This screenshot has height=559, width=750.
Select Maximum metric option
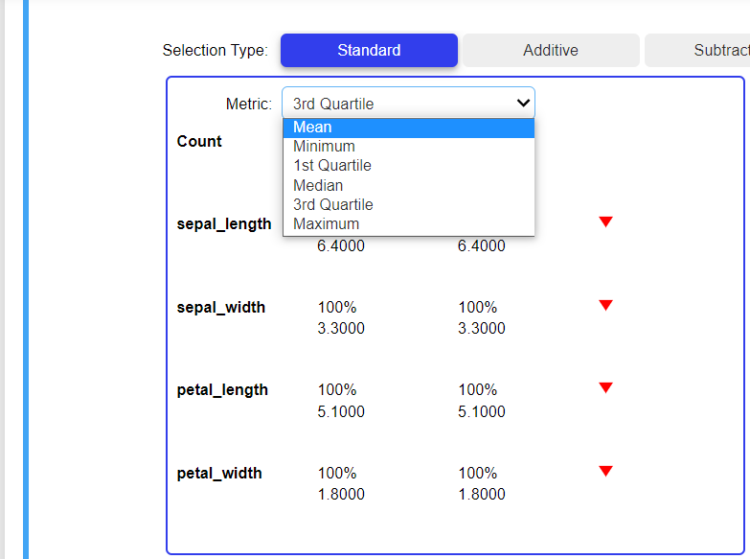click(x=326, y=223)
